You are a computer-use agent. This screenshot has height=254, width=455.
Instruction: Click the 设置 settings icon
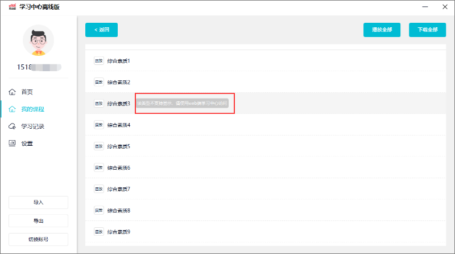pos(12,144)
